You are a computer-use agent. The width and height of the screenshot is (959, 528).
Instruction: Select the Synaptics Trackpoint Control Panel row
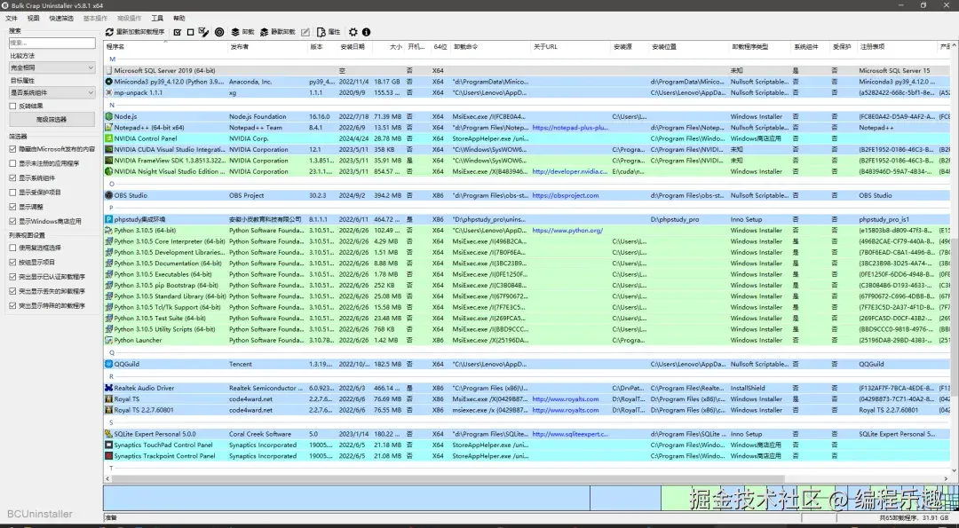(527, 456)
